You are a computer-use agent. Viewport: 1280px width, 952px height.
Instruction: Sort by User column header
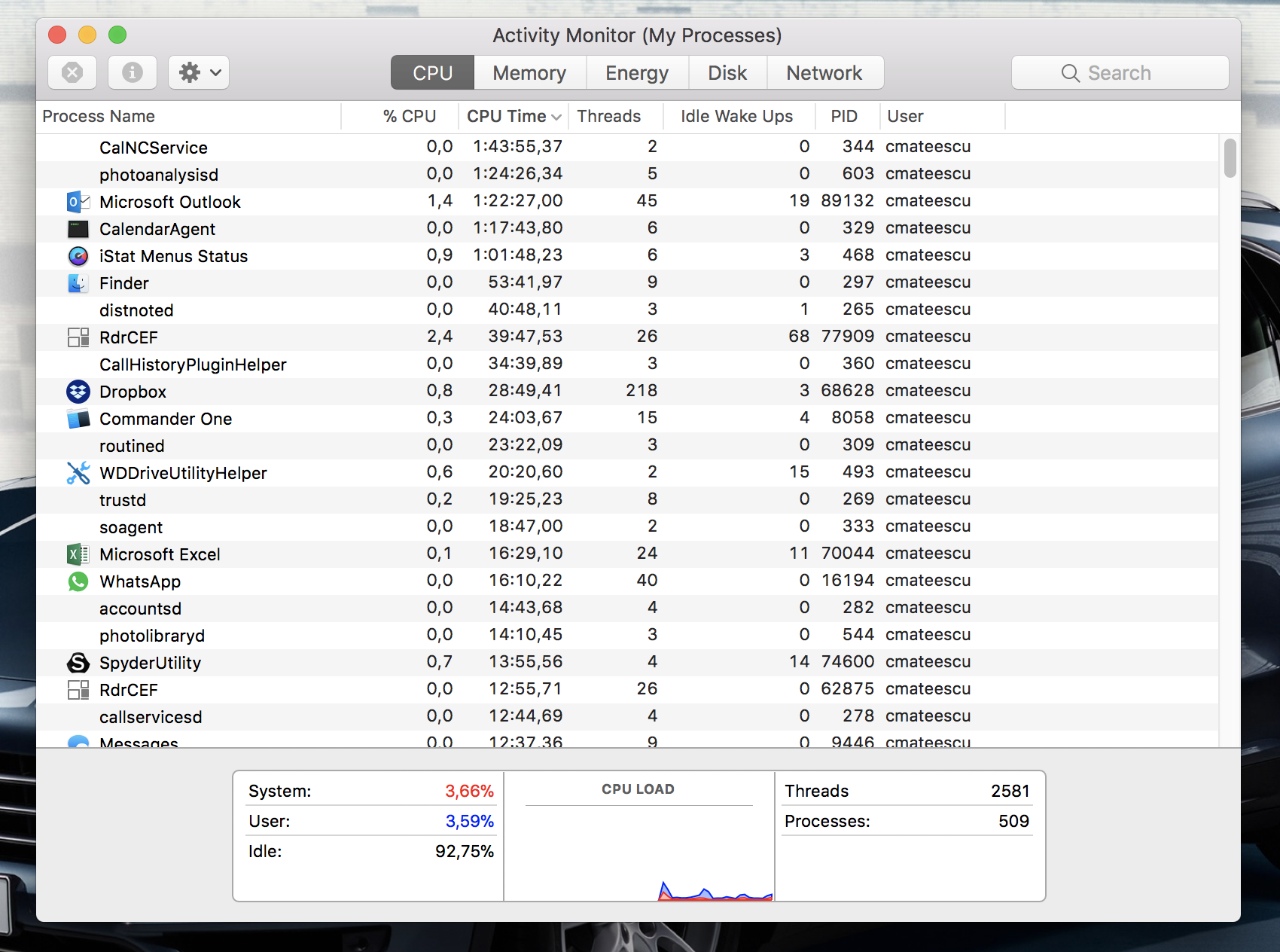pyautogui.click(x=942, y=116)
